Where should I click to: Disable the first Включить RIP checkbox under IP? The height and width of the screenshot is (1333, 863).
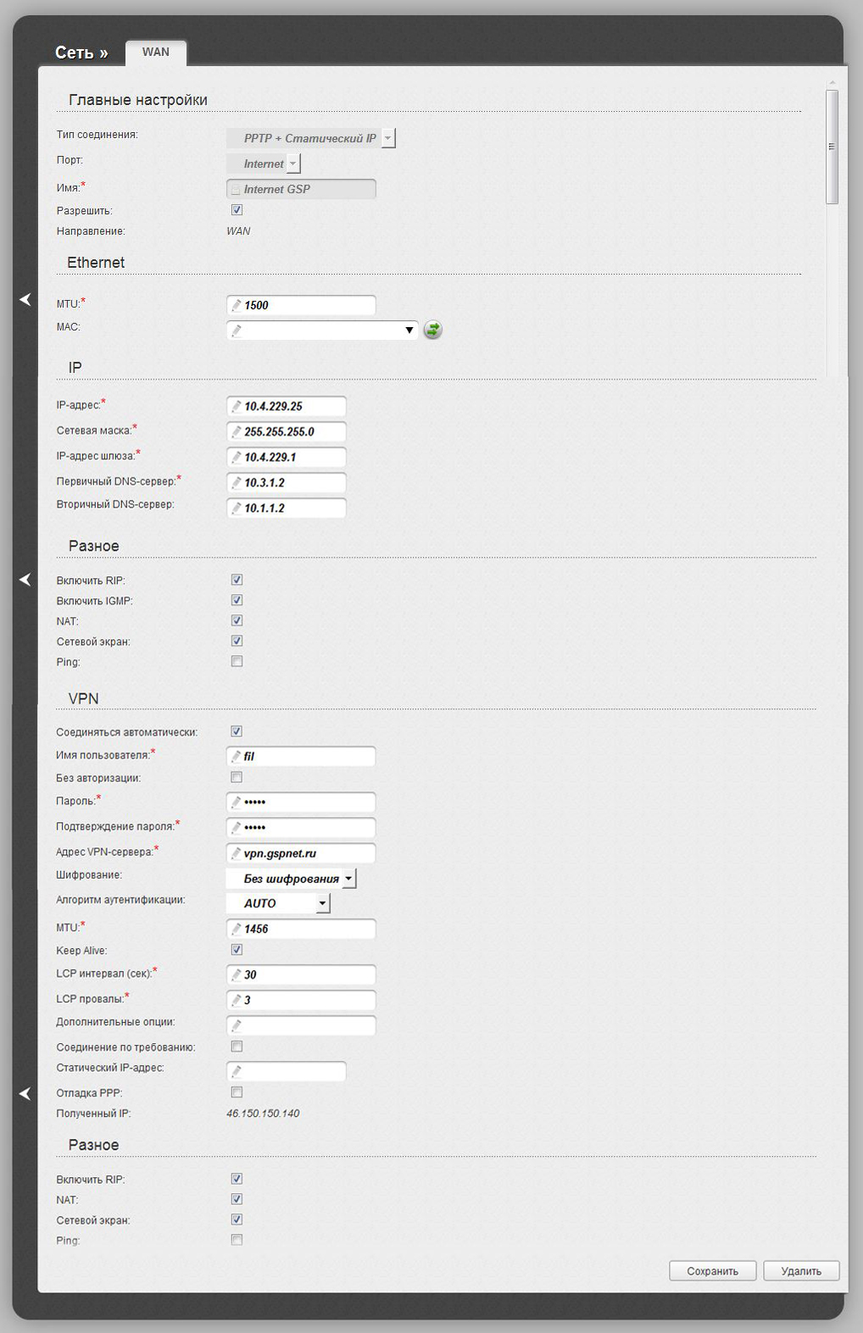[x=237, y=580]
